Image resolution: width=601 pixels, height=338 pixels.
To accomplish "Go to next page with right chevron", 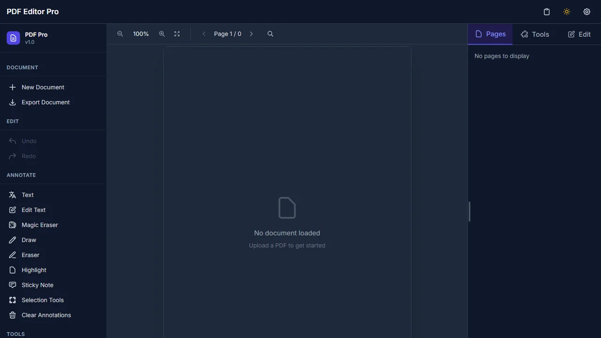I will pyautogui.click(x=251, y=34).
